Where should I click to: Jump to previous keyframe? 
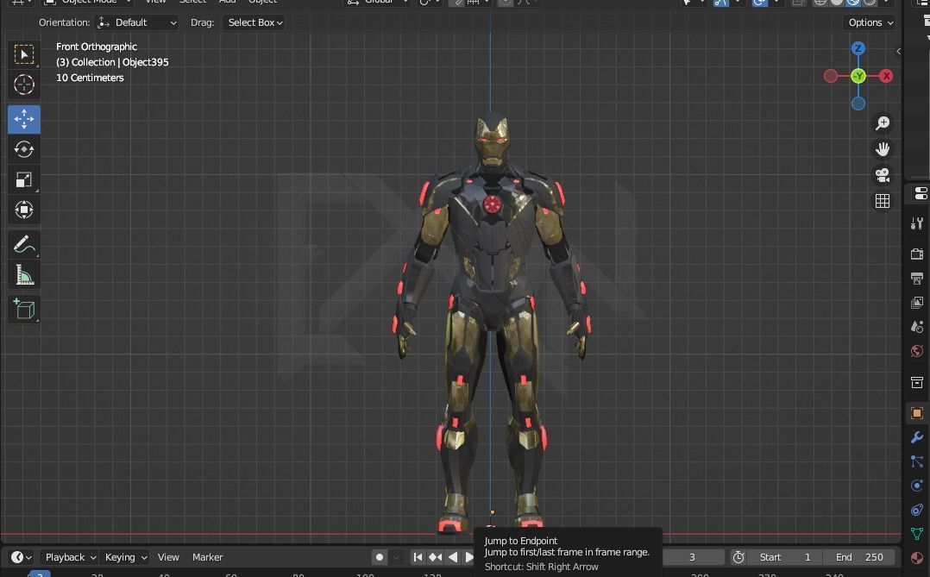(x=436, y=557)
